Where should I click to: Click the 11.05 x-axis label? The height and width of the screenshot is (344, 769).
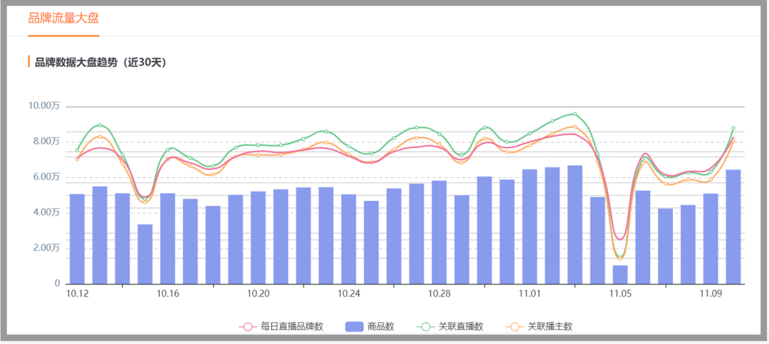pyautogui.click(x=620, y=293)
